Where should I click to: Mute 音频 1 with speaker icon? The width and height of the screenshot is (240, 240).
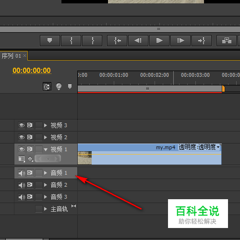pos(22,173)
